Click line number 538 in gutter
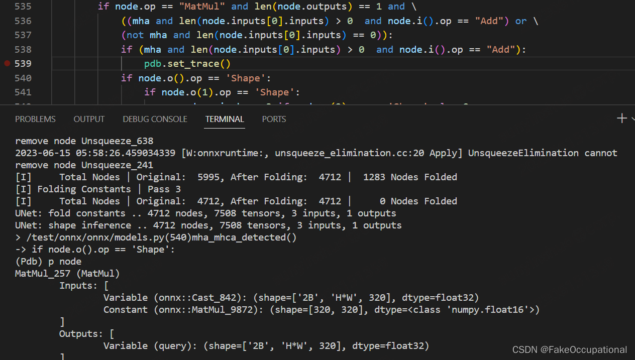635x360 pixels. tap(23, 50)
